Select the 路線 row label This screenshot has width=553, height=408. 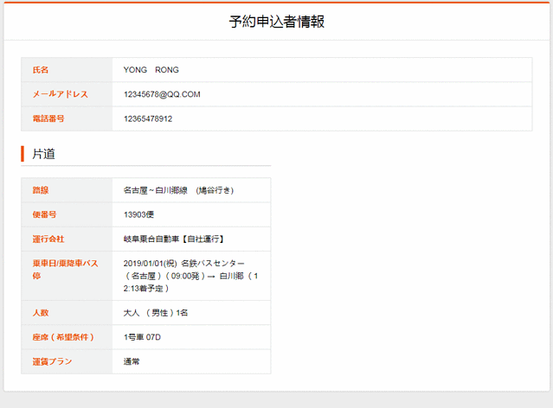tap(41, 190)
